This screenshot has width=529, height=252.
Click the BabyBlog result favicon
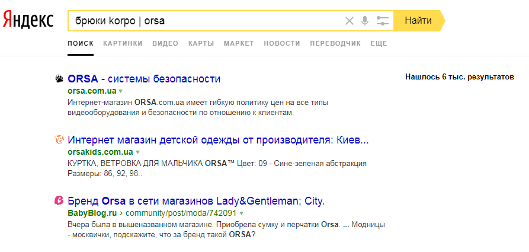pyautogui.click(x=59, y=201)
